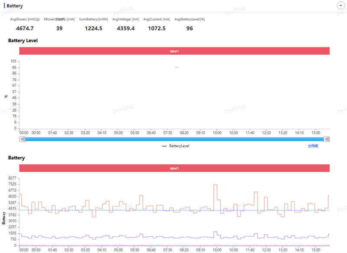Collapse the Battery section using the circular arrow
Image resolution: width=347 pixels, height=253 pixels.
pos(340,6)
